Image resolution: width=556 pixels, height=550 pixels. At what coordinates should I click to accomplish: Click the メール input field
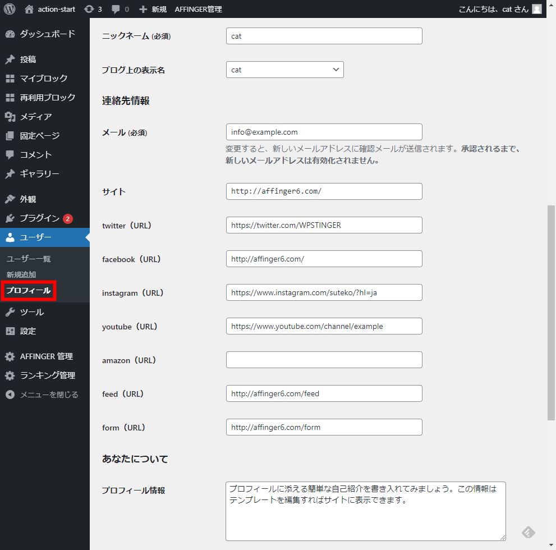tap(324, 132)
